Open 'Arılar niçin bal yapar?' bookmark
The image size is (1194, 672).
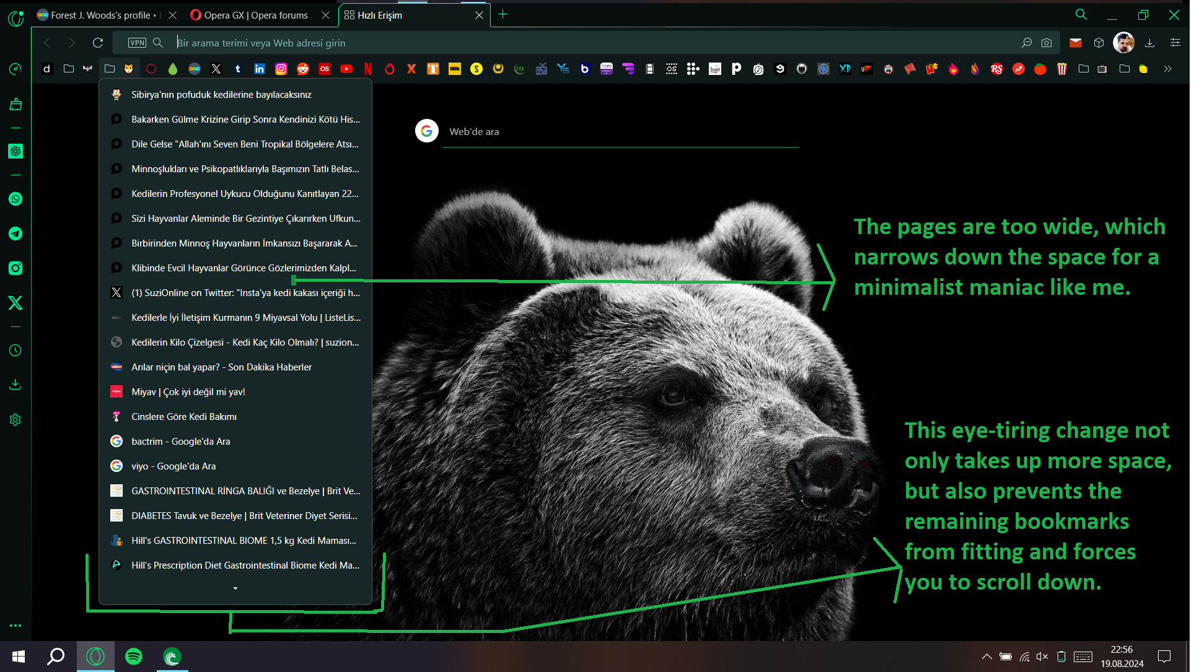point(235,367)
